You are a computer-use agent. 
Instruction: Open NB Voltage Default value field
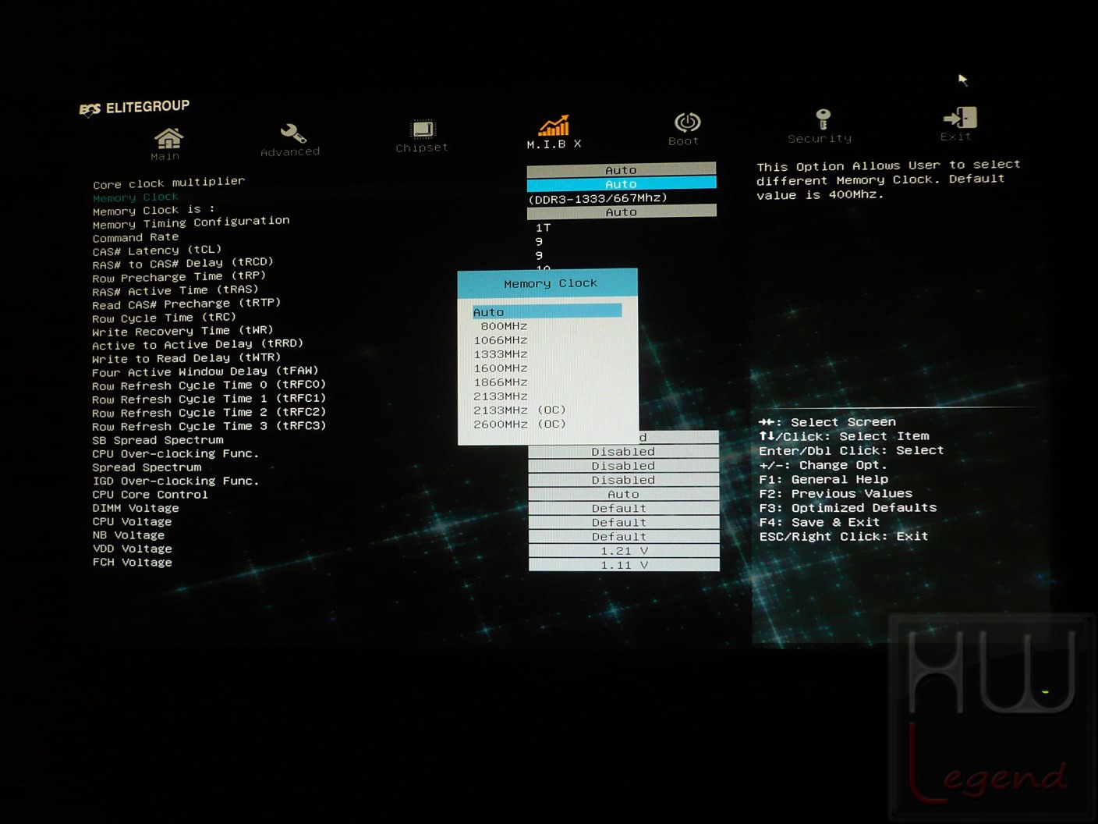[623, 536]
